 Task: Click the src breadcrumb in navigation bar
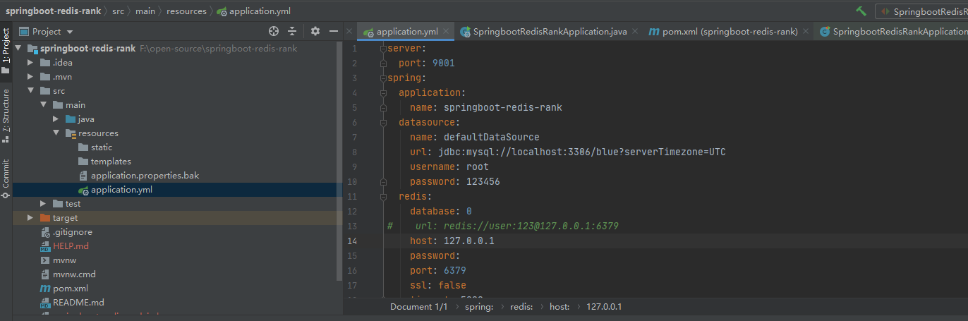pyautogui.click(x=118, y=11)
